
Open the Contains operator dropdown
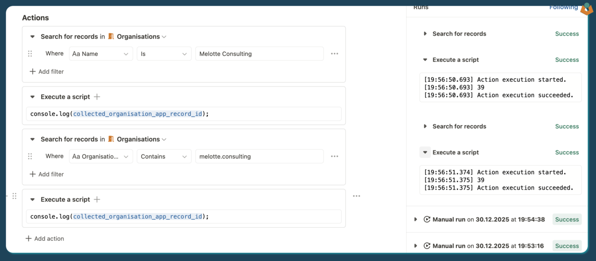point(164,156)
